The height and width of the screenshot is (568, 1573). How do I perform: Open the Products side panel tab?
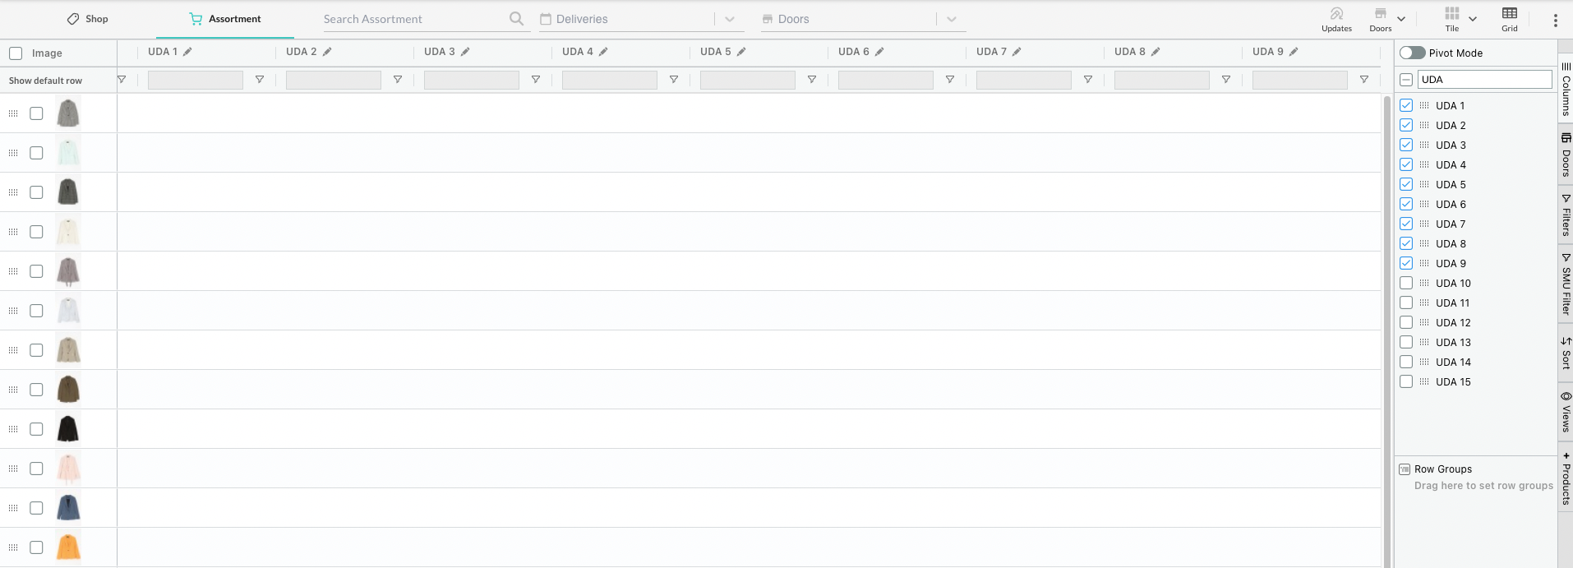coord(1566,478)
